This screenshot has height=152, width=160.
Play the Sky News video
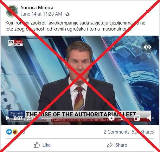[7, 118]
